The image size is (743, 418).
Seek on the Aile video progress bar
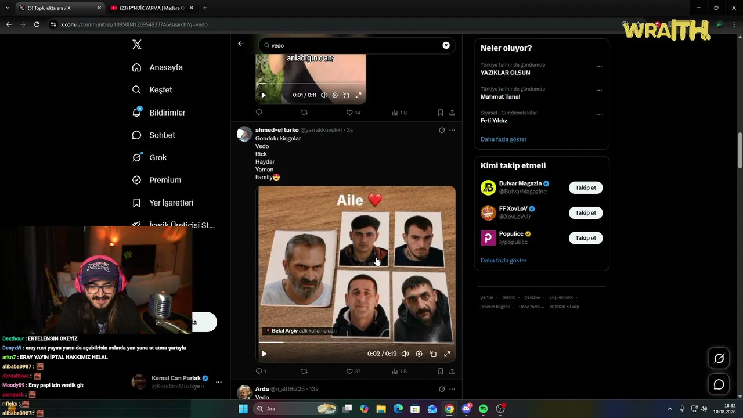[356, 342]
